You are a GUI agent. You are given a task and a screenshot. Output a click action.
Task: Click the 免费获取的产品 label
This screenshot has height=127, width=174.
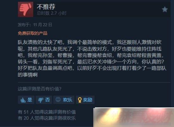pos(33,33)
